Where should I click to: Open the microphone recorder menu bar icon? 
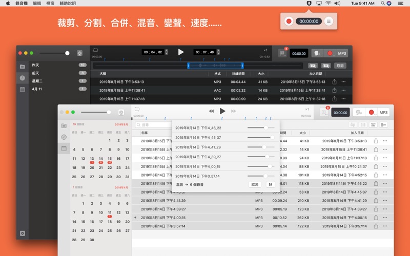(x=309, y=3)
